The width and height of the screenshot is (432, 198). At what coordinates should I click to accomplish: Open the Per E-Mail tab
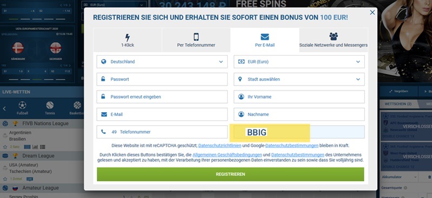[264, 40]
